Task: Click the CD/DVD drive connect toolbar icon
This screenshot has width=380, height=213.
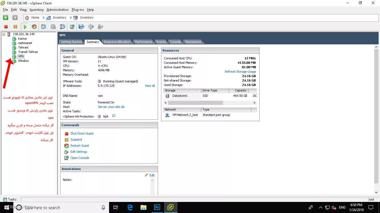Action: 91,27
